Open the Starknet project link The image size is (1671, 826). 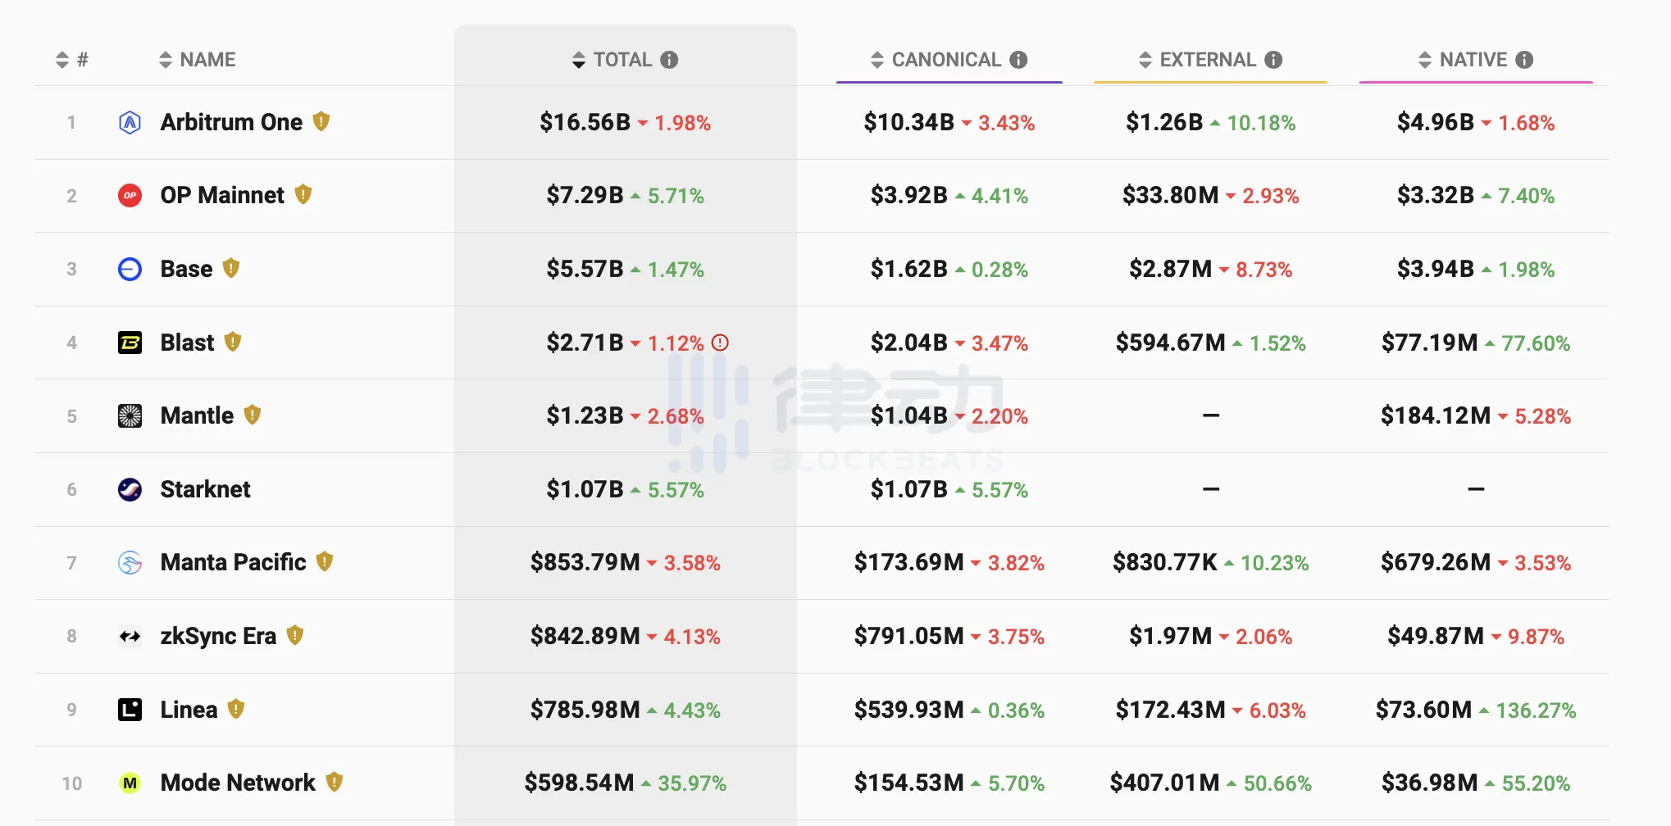(205, 489)
